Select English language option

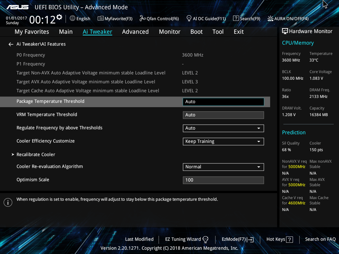(x=83, y=19)
